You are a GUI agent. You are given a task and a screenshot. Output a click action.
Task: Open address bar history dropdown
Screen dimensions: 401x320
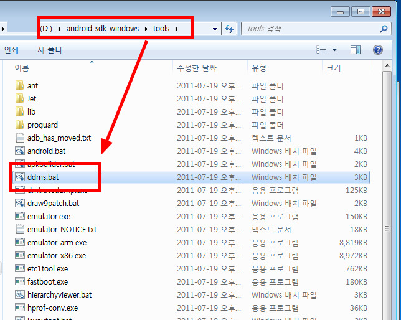point(215,29)
